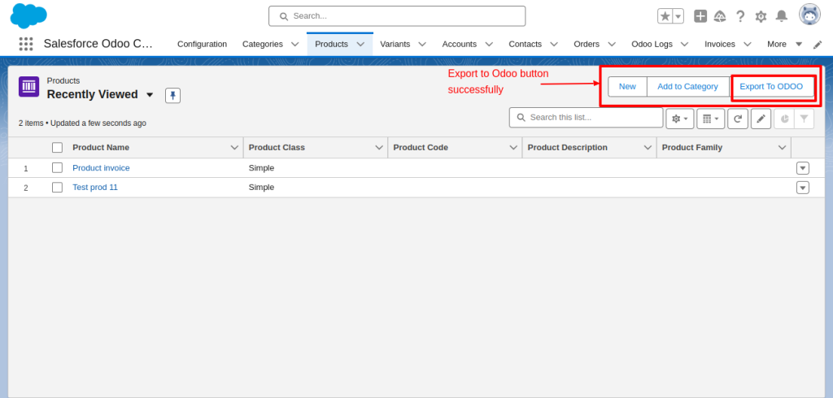833x398 pixels.
Task: Click the Salesforce Odoo C… app name
Action: click(x=98, y=44)
